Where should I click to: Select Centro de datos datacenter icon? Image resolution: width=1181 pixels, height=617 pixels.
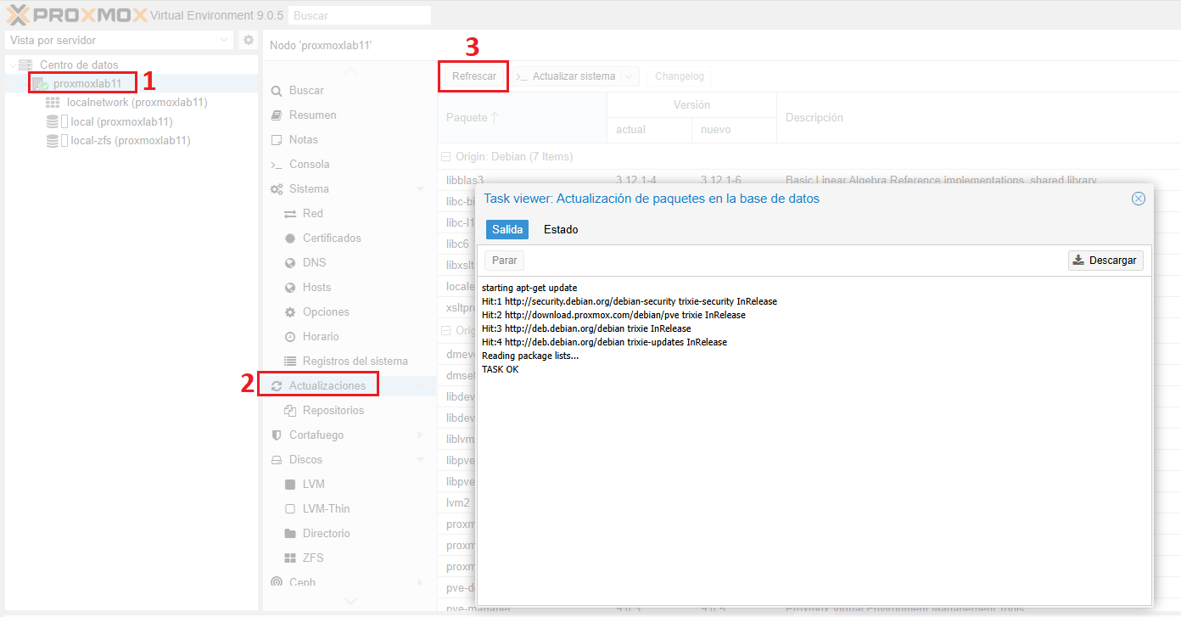pos(25,65)
